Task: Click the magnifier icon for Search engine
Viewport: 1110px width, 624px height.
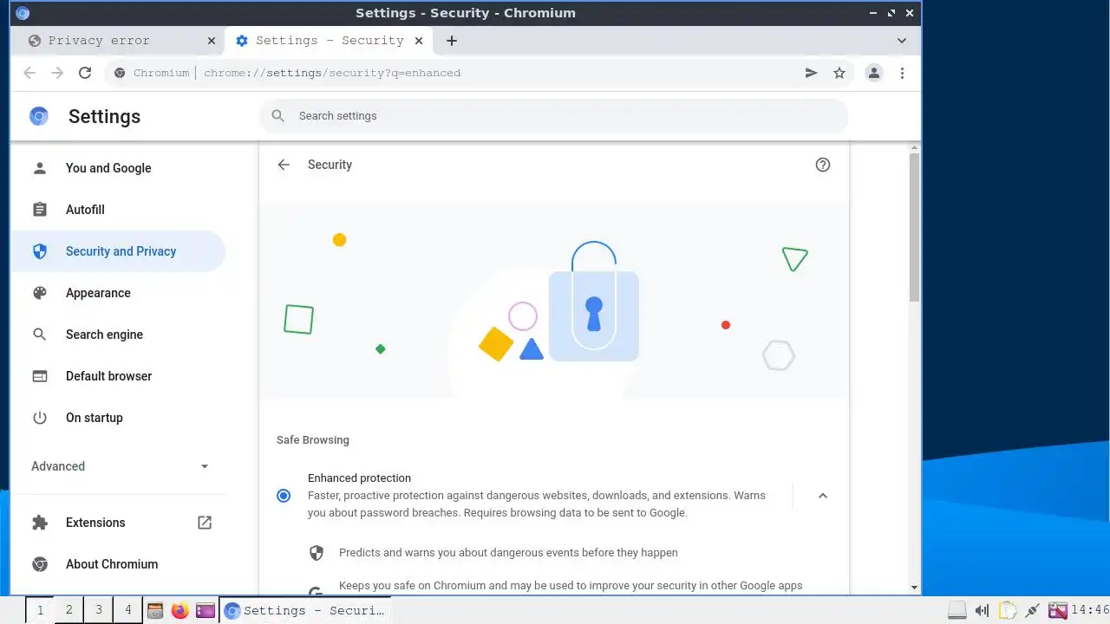Action: pyautogui.click(x=40, y=335)
